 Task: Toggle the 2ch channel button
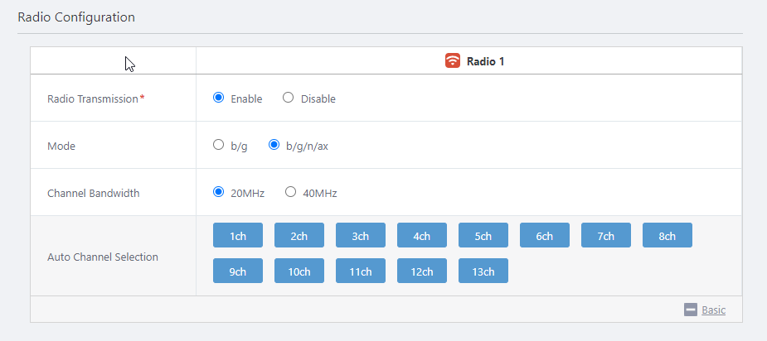[299, 236]
